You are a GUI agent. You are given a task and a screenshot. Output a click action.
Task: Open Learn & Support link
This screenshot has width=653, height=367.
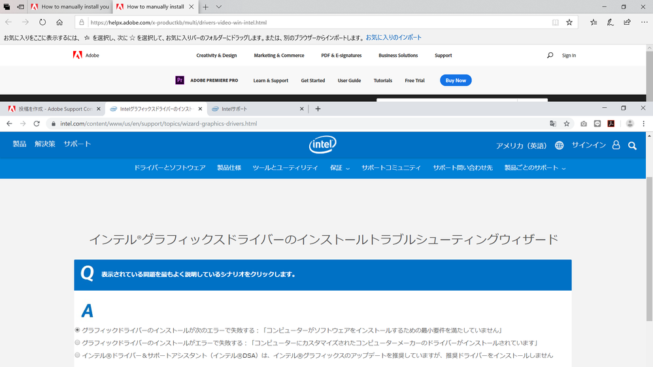pyautogui.click(x=271, y=80)
